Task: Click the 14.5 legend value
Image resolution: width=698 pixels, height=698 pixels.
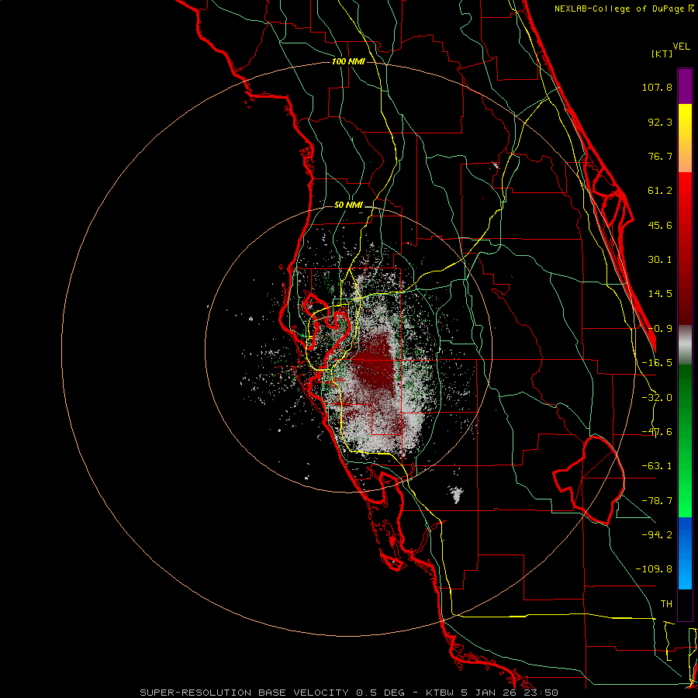Action: (x=660, y=294)
